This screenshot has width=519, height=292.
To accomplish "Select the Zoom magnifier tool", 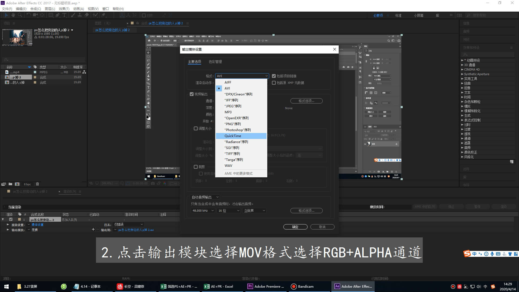I will point(20,15).
